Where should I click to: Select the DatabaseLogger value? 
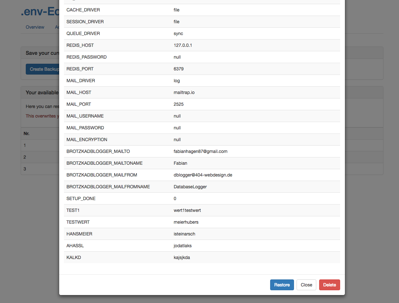190,187
